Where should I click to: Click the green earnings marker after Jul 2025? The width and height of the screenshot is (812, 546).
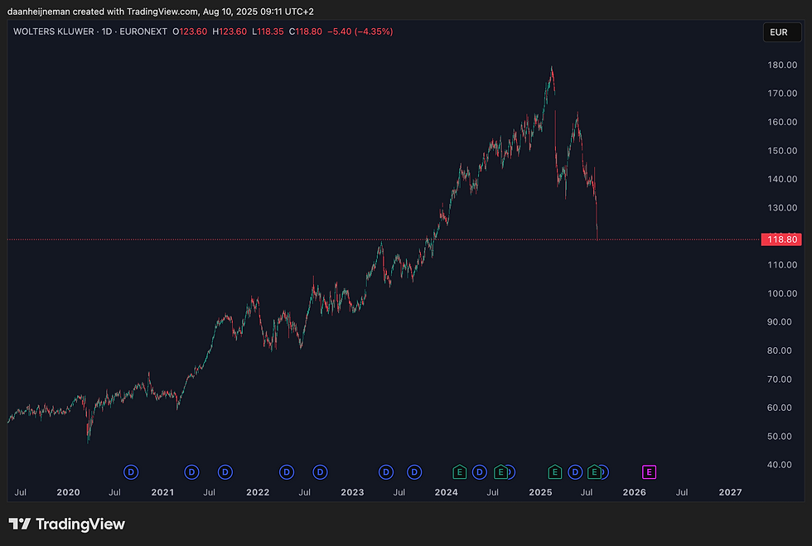click(595, 472)
